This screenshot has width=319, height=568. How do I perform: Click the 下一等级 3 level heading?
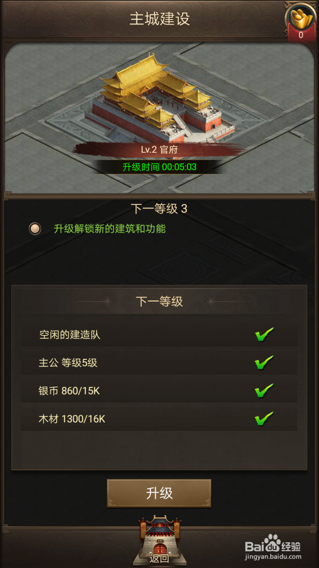coord(159,209)
